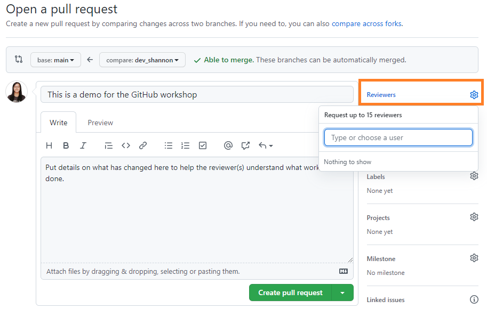This screenshot has width=487, height=309.
Task: Click the Type or choose a user field
Action: (398, 137)
